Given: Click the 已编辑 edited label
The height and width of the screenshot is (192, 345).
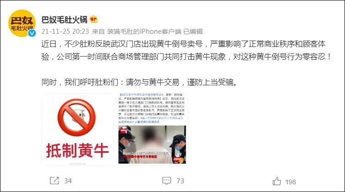Looking at the screenshot, I should 193,31.
